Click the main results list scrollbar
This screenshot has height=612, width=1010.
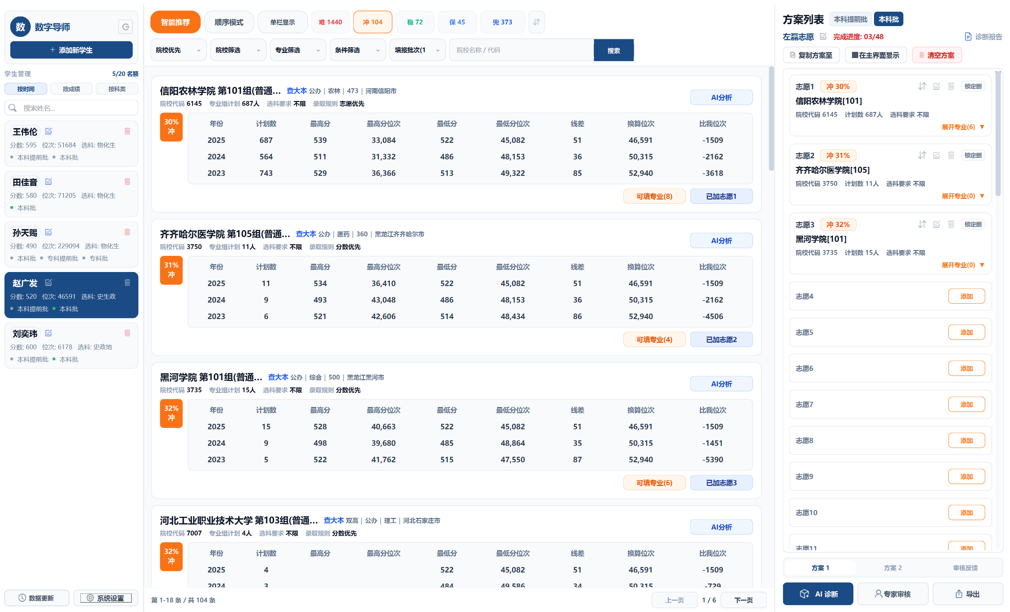point(771,119)
